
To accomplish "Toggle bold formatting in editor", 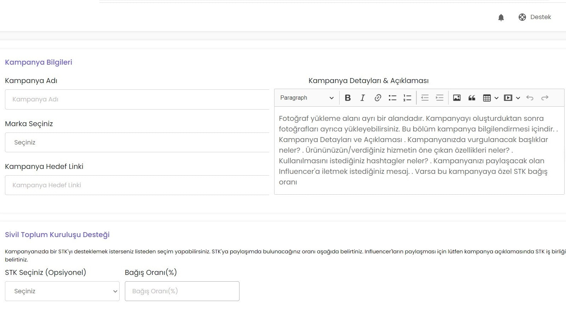I will (x=348, y=98).
